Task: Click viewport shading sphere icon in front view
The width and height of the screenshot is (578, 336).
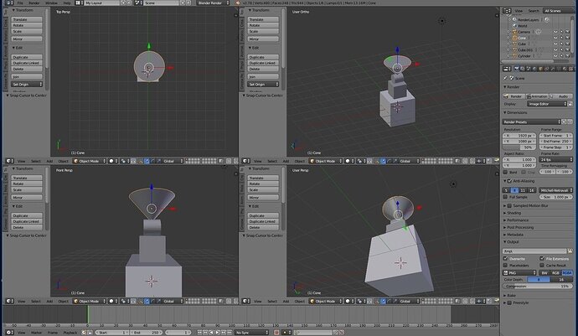Action: (111, 302)
